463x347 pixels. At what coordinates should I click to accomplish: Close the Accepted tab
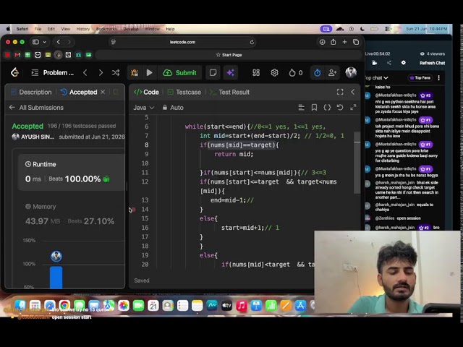tap(103, 92)
